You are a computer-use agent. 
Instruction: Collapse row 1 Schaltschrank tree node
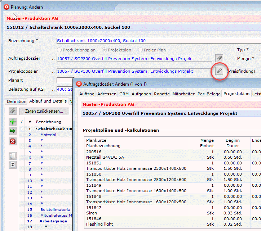click(22, 129)
